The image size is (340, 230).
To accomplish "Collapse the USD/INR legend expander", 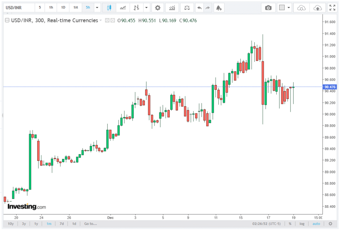I will coord(7,21).
